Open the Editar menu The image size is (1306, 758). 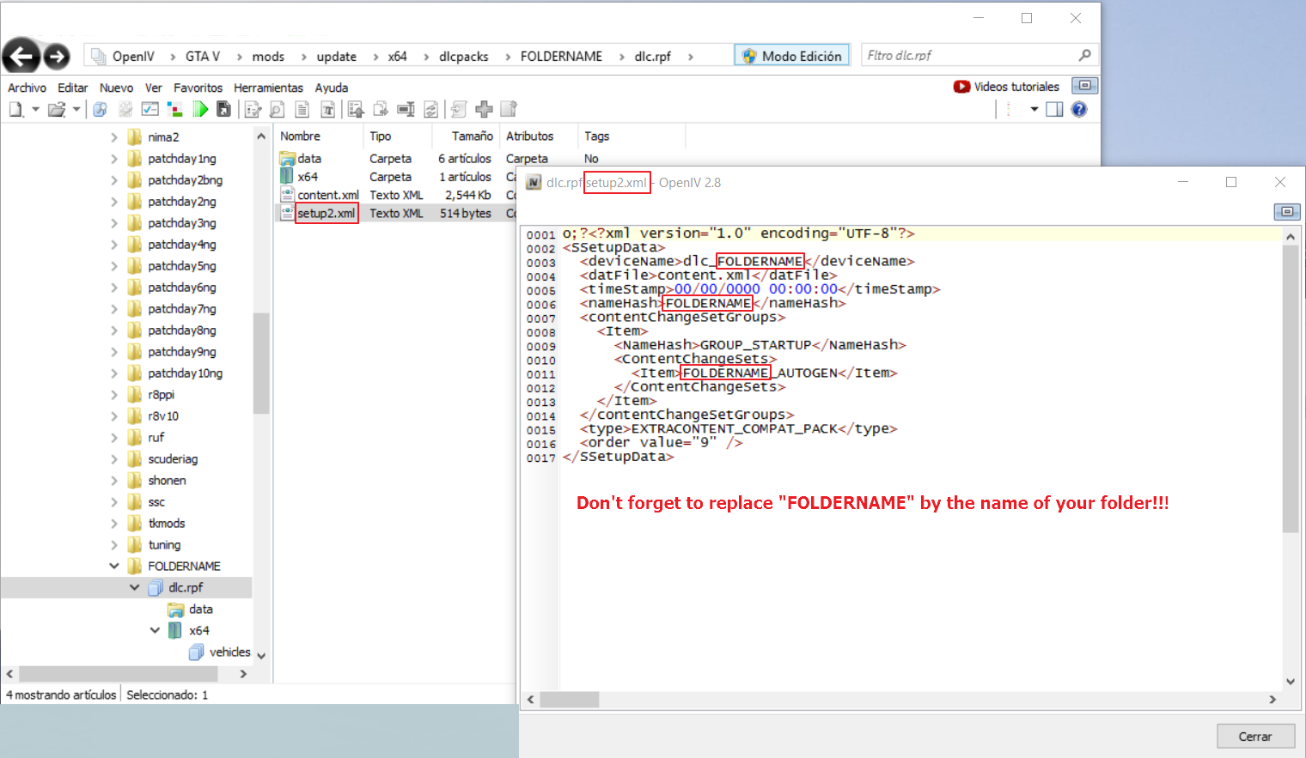click(73, 88)
